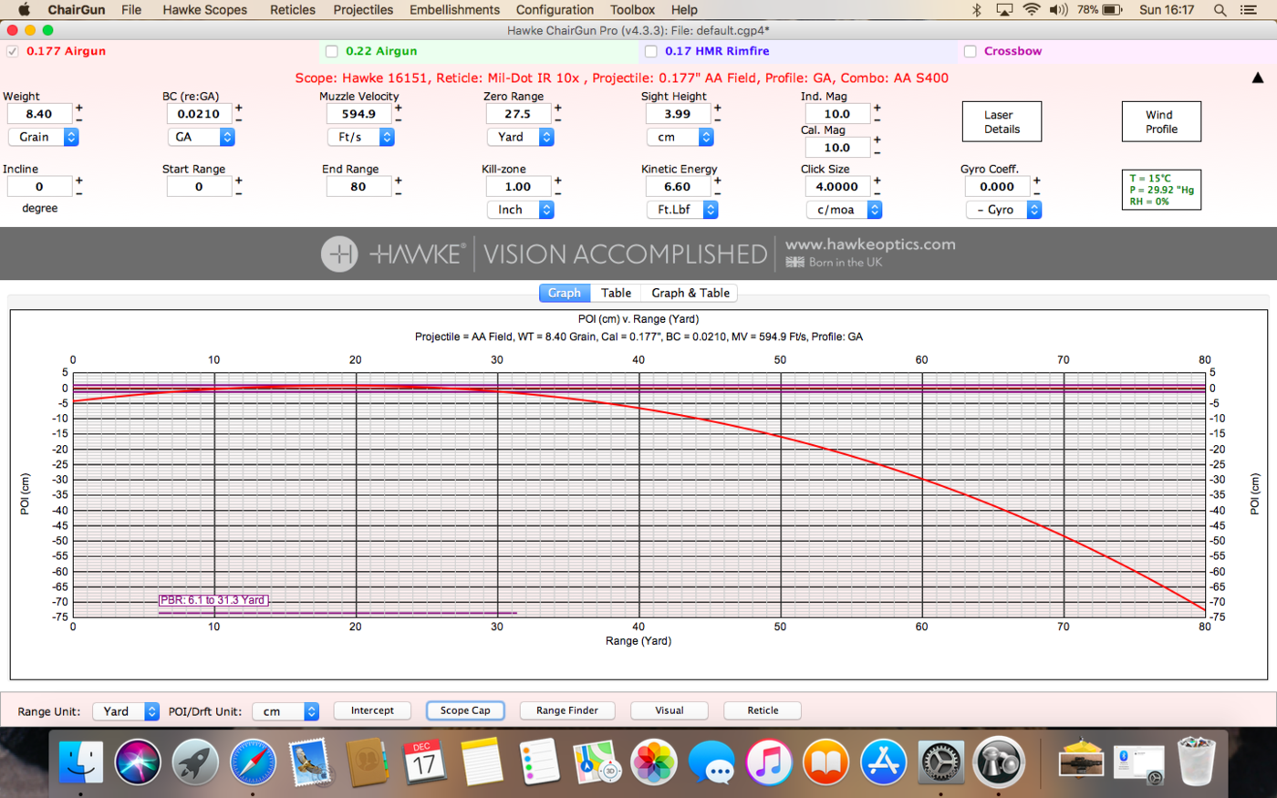
Task: Open the Embellishments menu
Action: coord(454,10)
